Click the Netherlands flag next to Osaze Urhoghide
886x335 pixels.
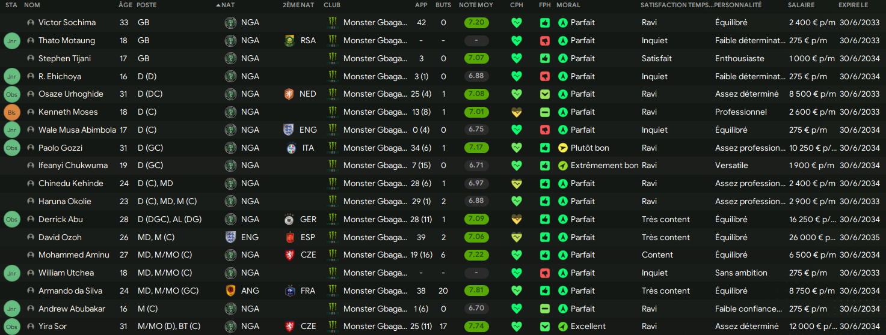[289, 94]
